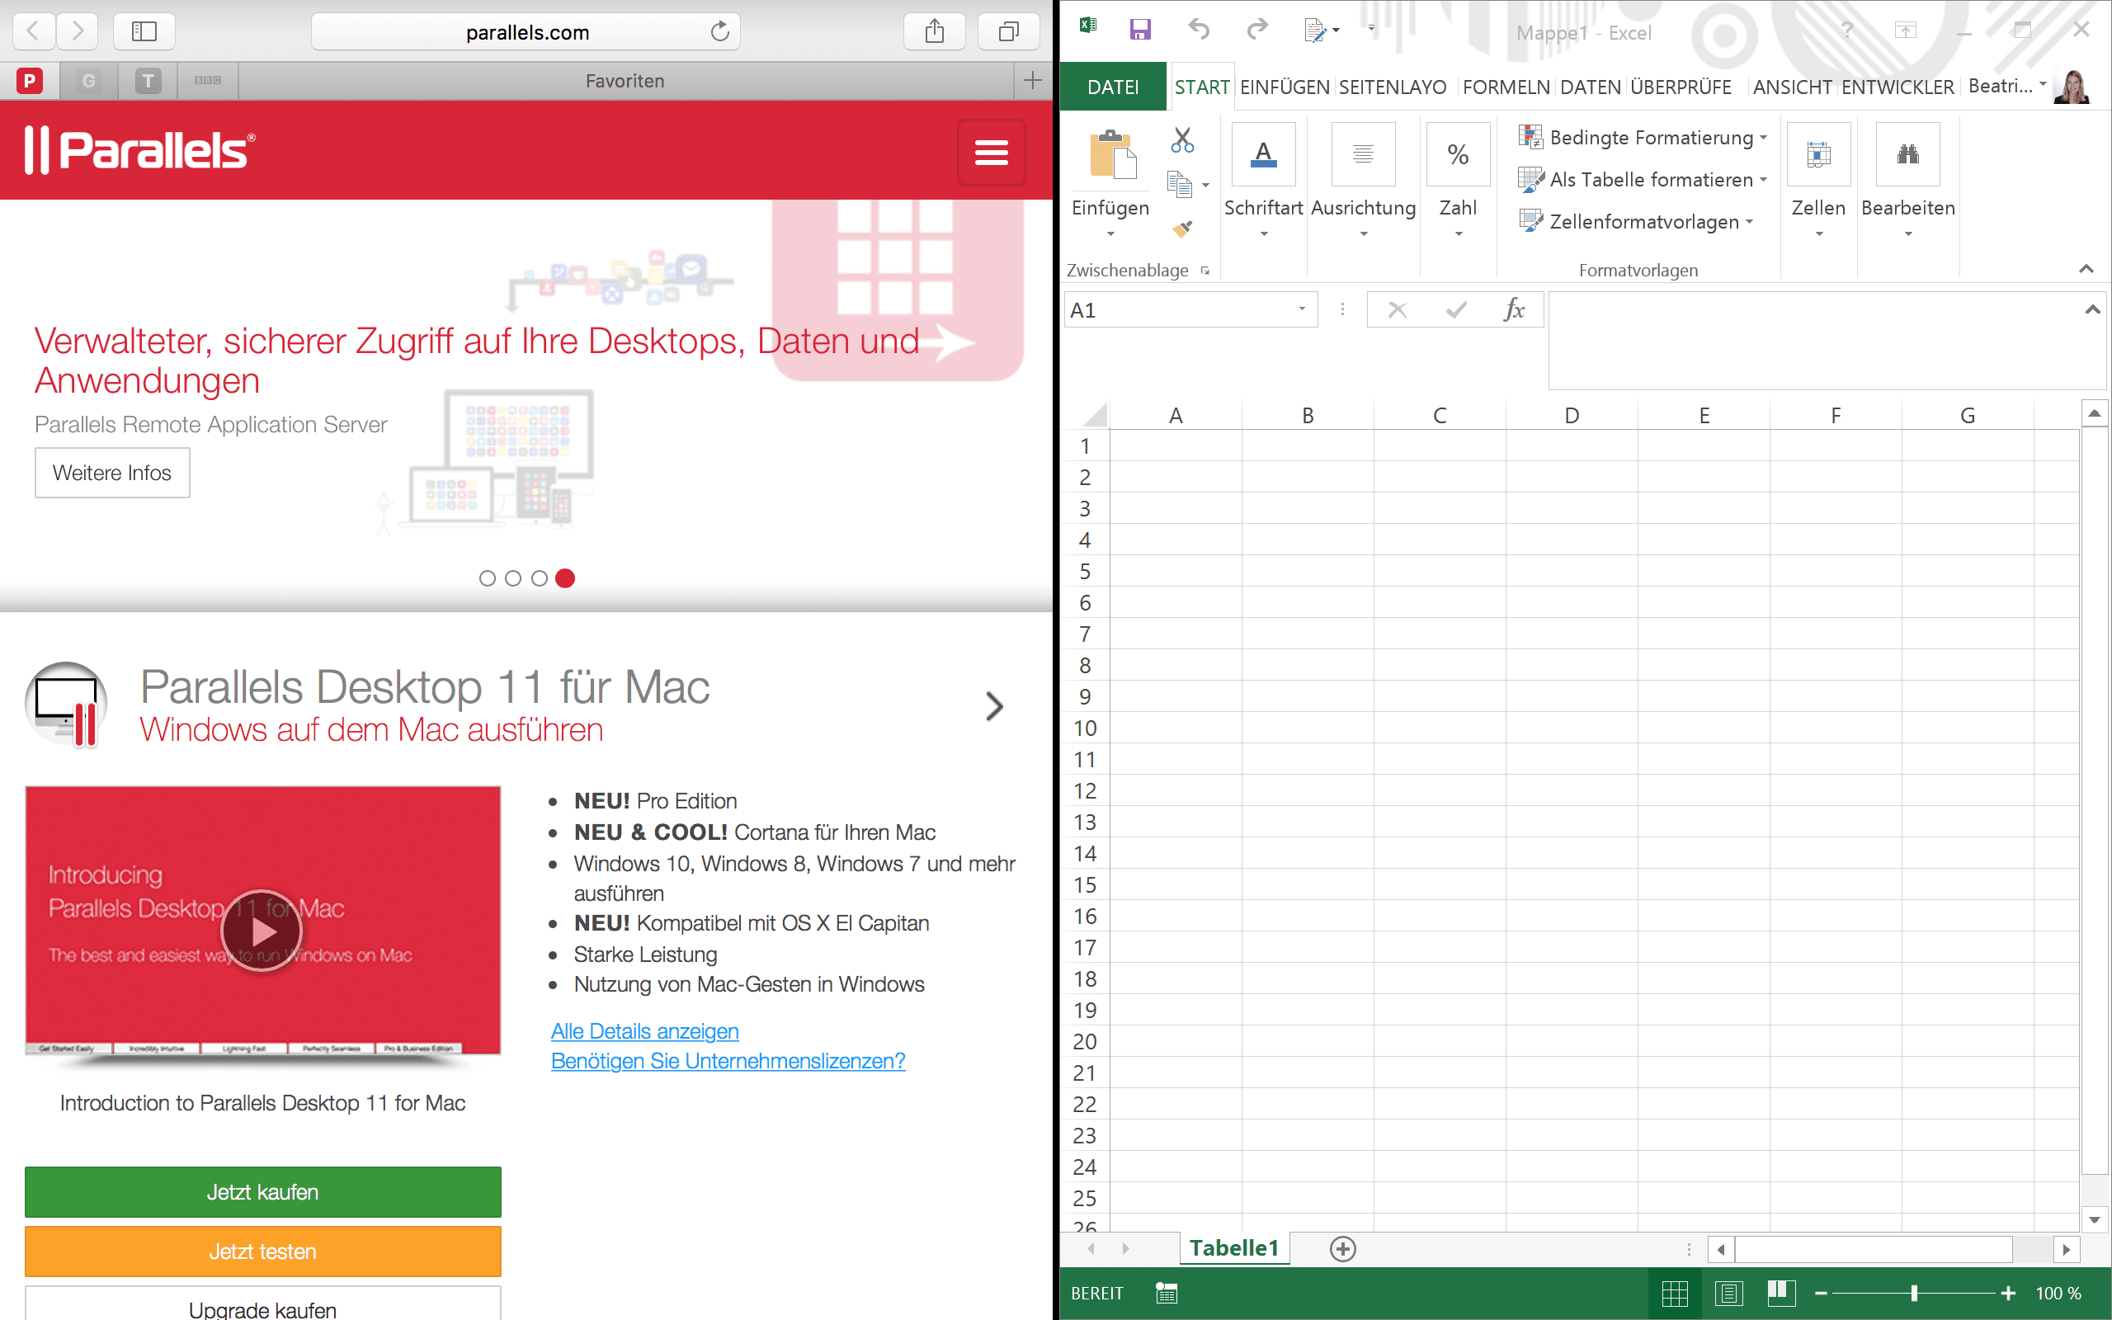The image size is (2112, 1320).
Task: Switch to Page Break Preview
Action: tap(1780, 1293)
